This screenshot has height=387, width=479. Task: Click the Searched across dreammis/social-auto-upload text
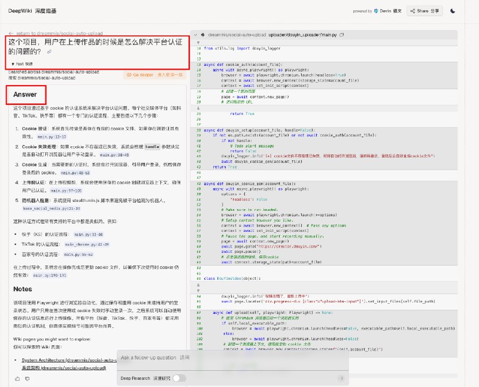point(53,72)
